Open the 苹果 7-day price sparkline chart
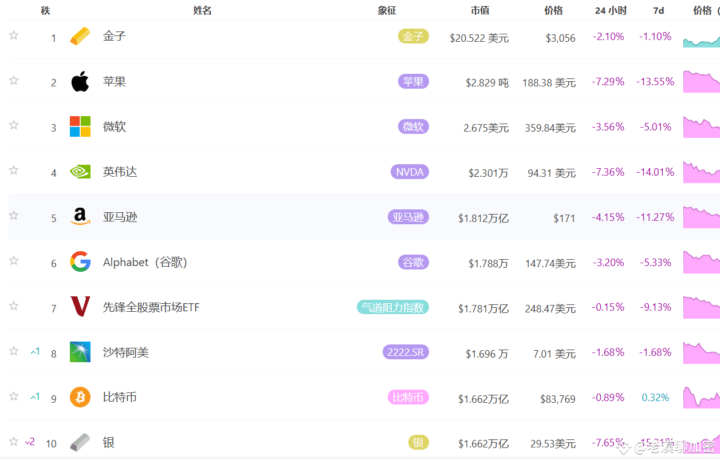Screen dimensions: 720x460 pos(701,81)
